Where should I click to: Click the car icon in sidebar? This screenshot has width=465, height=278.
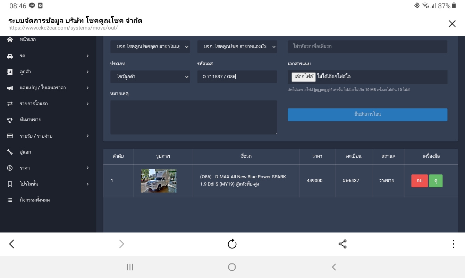click(x=10, y=56)
